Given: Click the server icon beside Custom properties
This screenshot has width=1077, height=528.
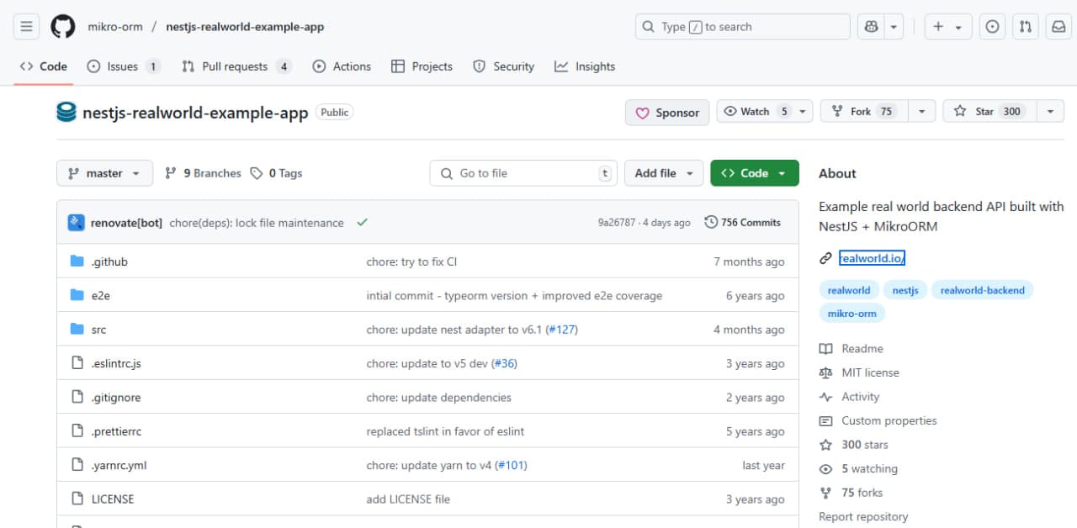Looking at the screenshot, I should (x=825, y=420).
